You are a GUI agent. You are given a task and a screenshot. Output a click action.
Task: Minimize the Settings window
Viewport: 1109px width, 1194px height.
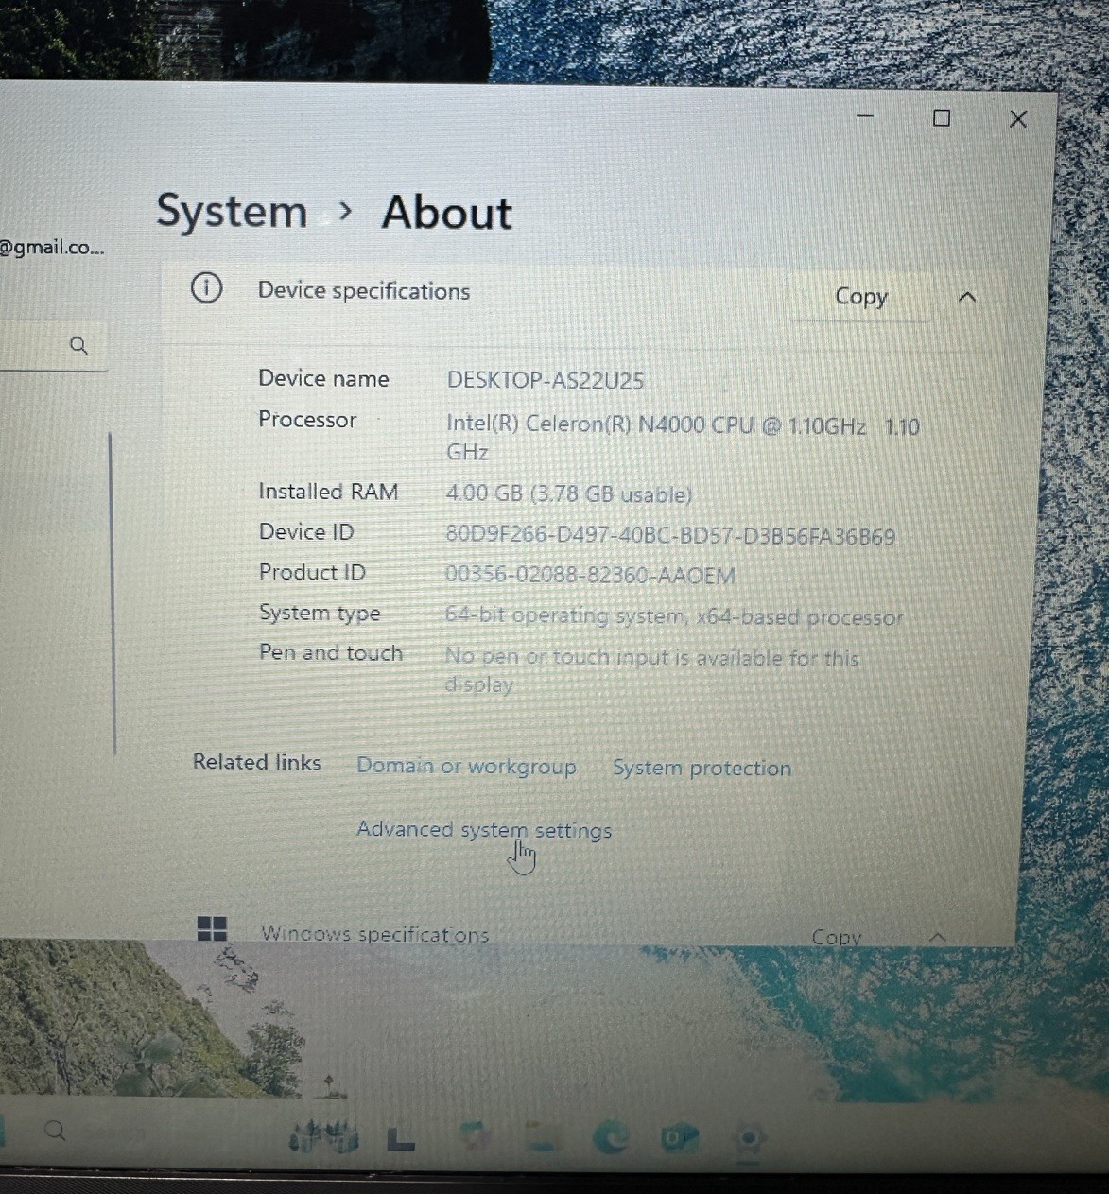(864, 116)
